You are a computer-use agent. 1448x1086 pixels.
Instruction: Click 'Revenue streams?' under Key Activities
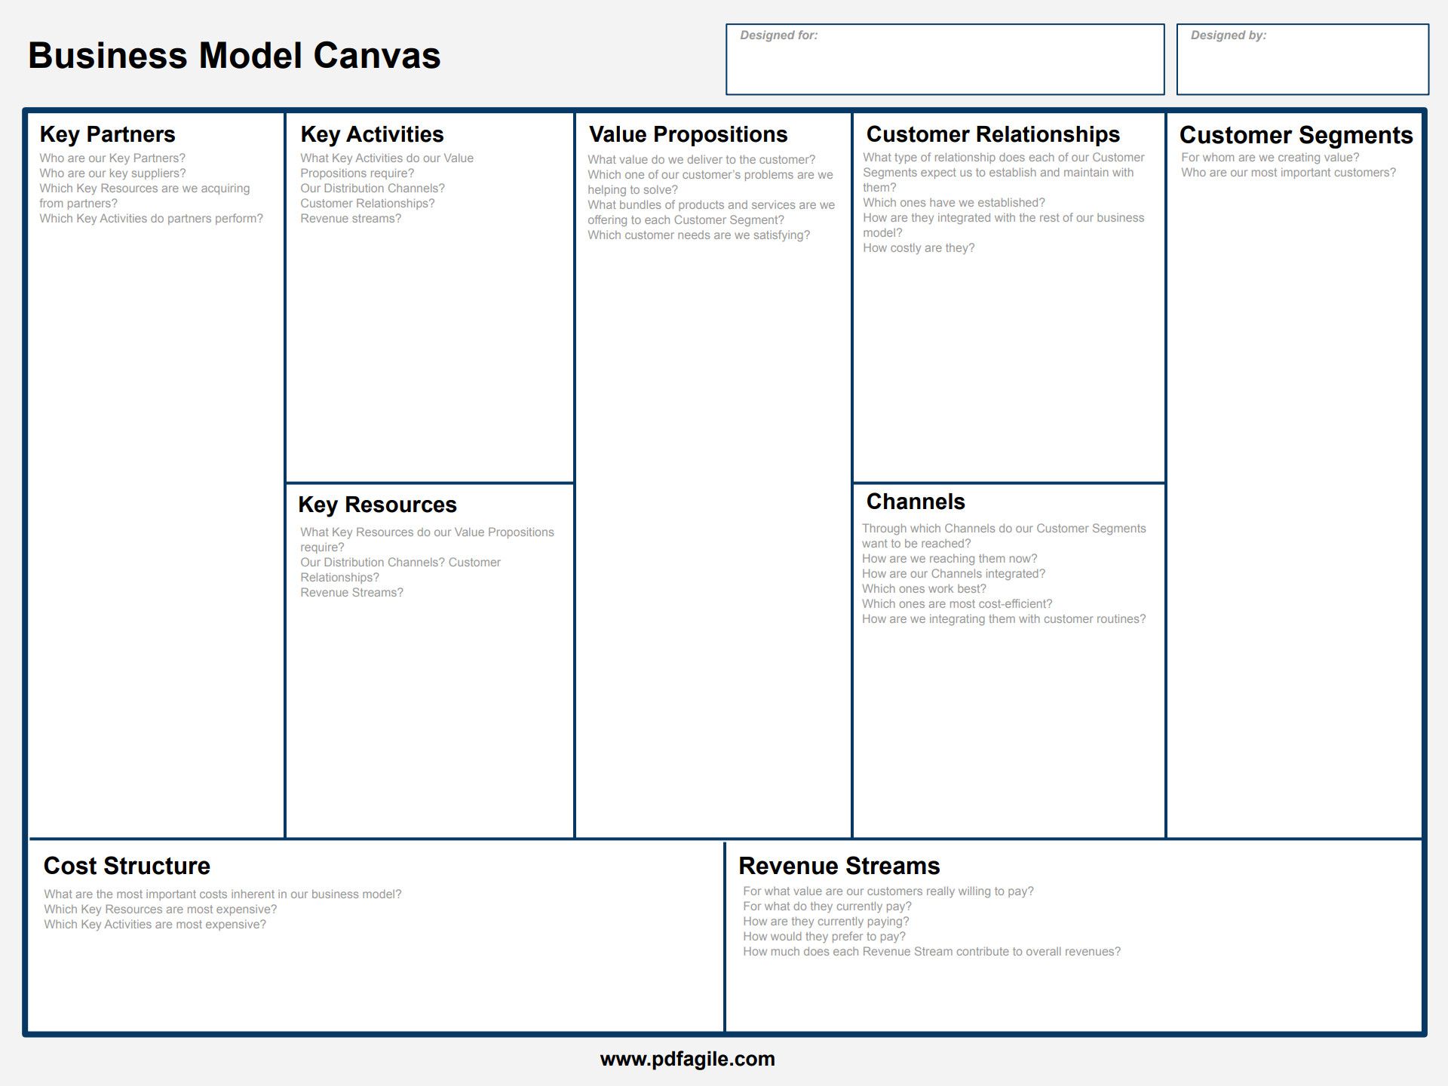(351, 219)
